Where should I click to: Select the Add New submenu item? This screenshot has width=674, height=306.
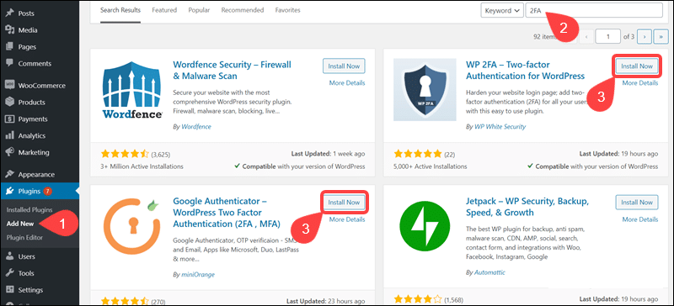pos(20,224)
